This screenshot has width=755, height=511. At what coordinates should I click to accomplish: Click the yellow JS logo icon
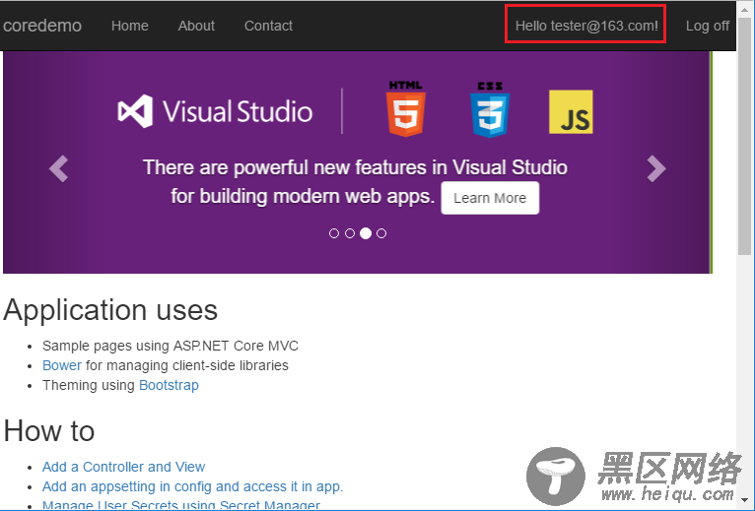pos(571,111)
